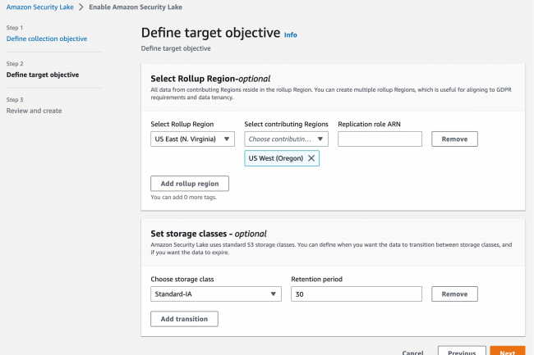Return to the Previous step

click(x=462, y=353)
